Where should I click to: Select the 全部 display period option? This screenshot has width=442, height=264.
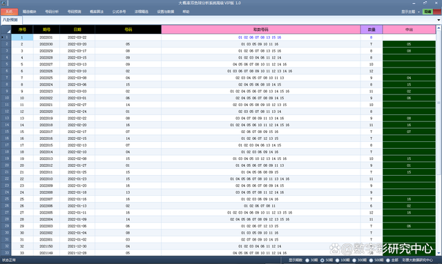[x=392, y=260]
